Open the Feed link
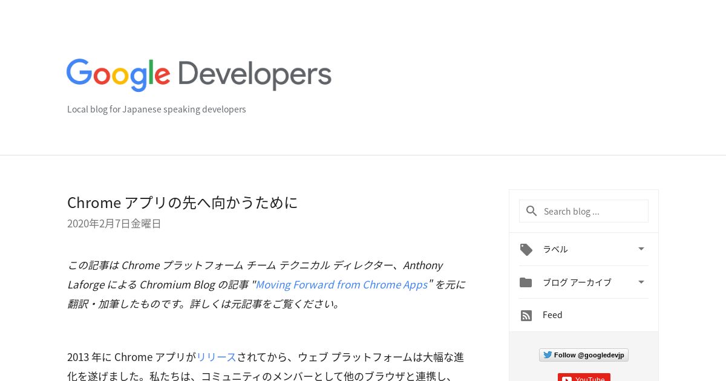Screen dimensions: 726x381 click(x=552, y=315)
